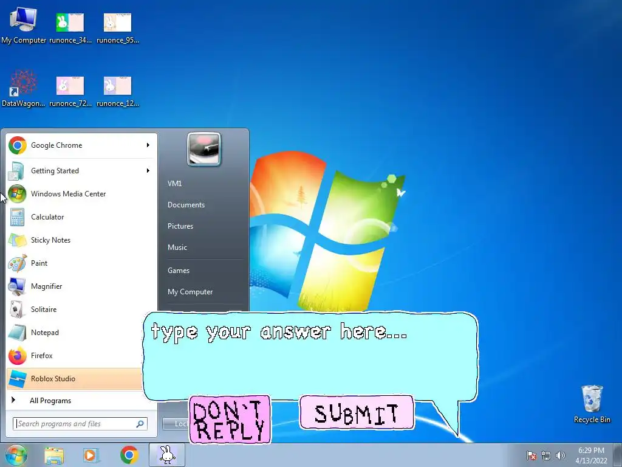
Task: Open Pictures from the Start menu
Action: (x=180, y=226)
